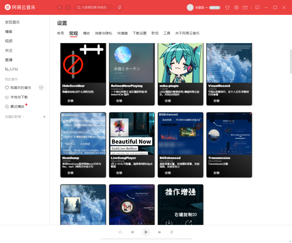Install the HideScrollbar plugin
Image resolution: width=292 pixels, height=243 pixels.
tap(70, 101)
